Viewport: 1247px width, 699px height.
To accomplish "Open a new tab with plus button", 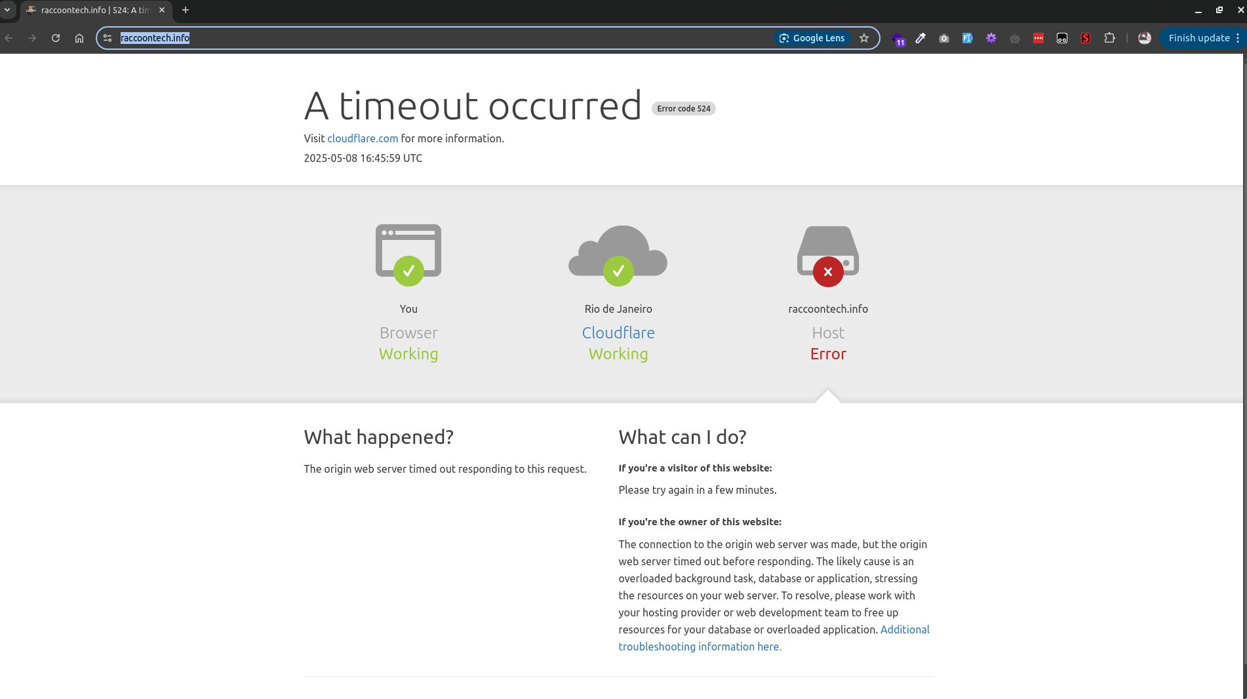I will (x=186, y=10).
